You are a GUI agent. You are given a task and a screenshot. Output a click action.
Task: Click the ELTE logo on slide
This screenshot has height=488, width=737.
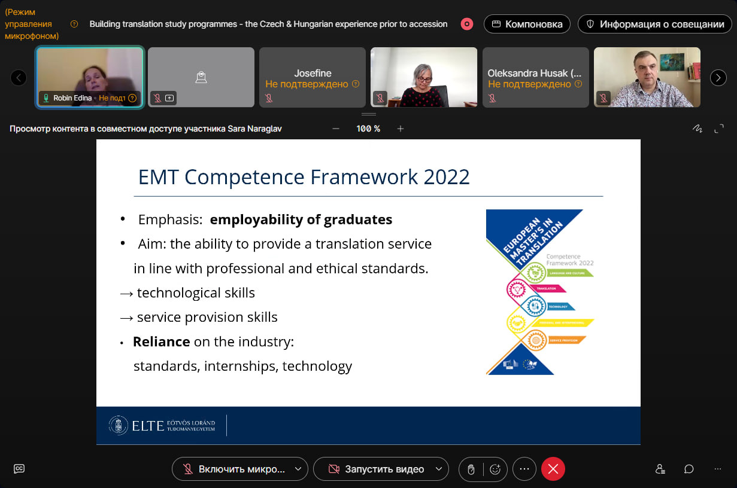[x=162, y=425]
